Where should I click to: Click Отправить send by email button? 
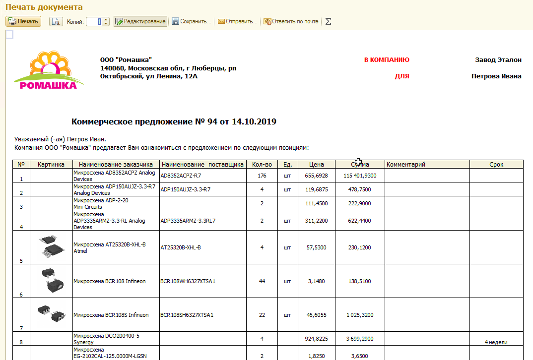(238, 21)
